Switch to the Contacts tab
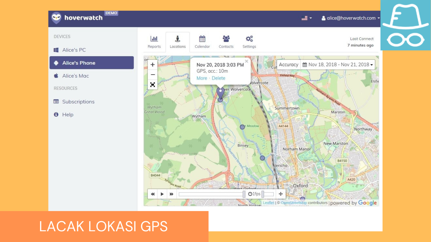 point(226,42)
